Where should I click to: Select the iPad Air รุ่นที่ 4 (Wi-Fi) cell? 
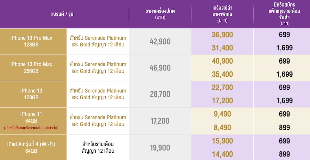point(31,148)
